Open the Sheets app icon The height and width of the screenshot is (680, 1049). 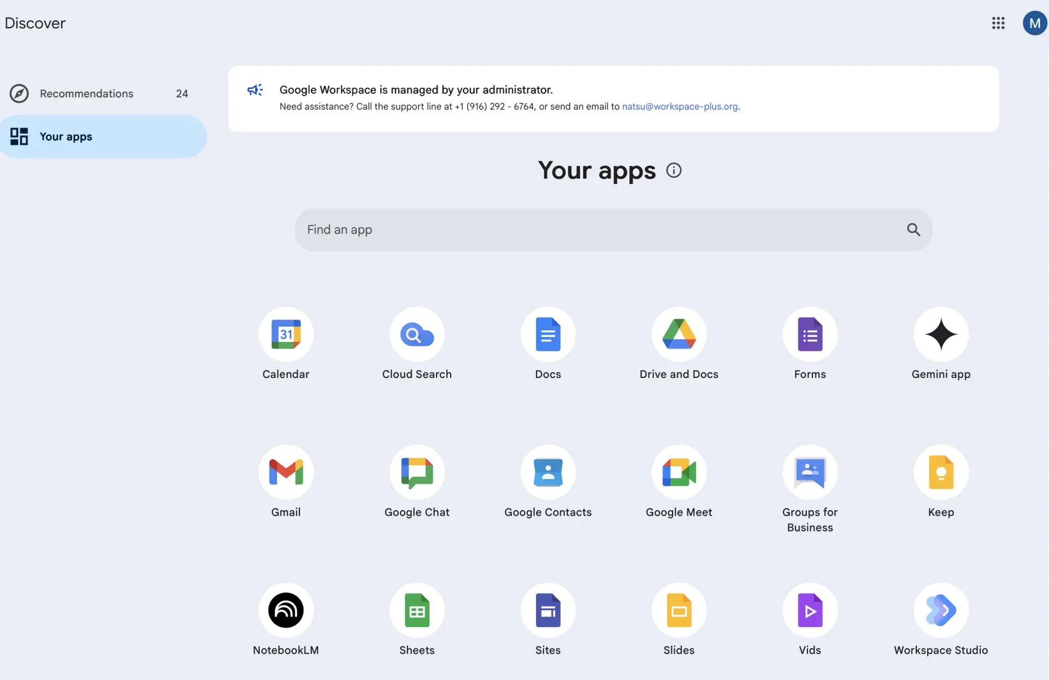[x=417, y=610]
